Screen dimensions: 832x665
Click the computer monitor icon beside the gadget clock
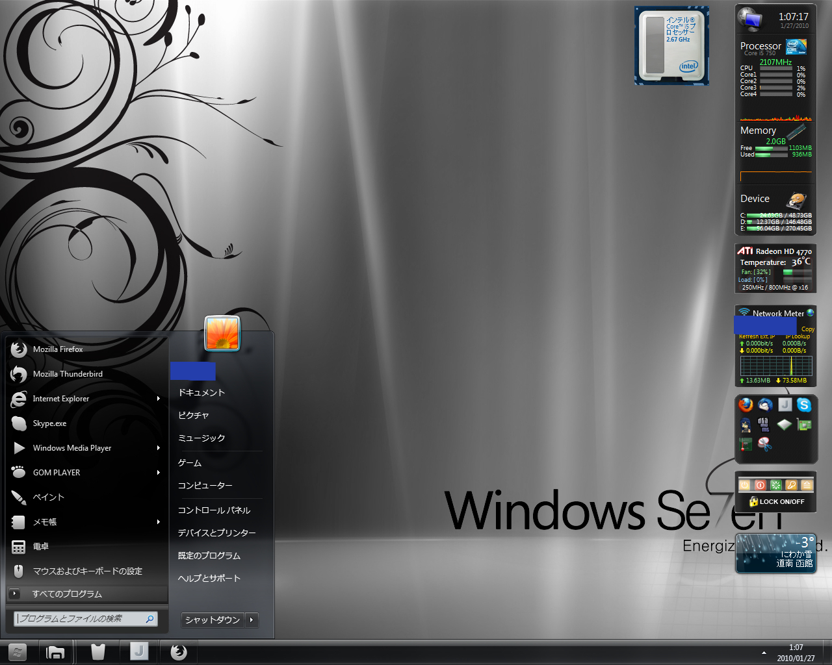point(751,20)
